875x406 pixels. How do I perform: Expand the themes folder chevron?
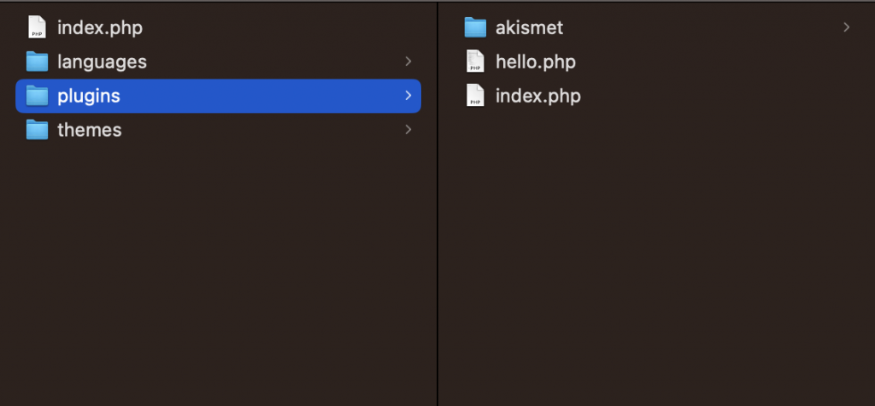[x=408, y=130]
